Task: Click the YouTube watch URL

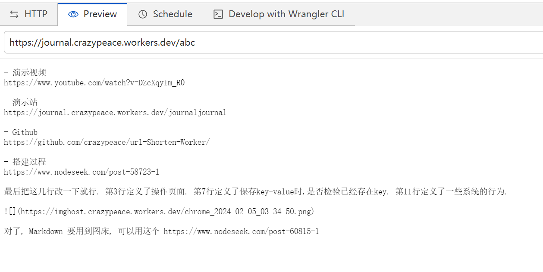Action: 94,83
